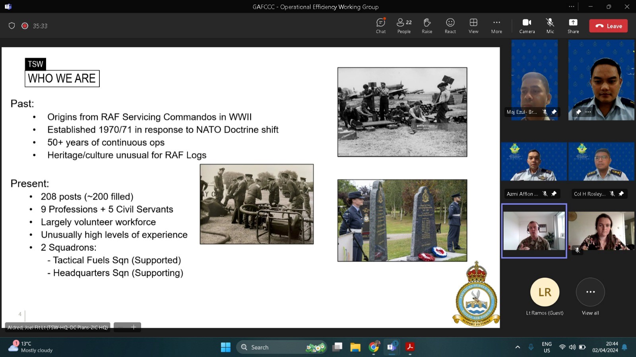Screen dimensions: 636x357
Task: Unpin Maj Ezul's video tile
Action: point(554,112)
